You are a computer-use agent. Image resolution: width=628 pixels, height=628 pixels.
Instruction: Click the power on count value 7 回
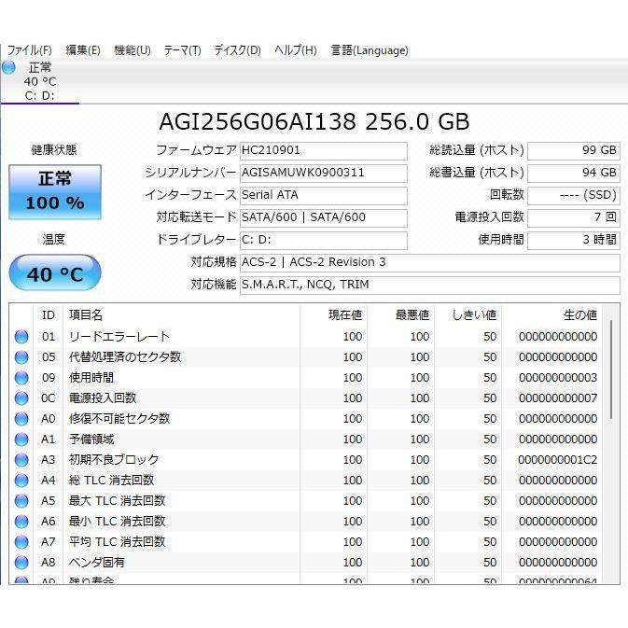[574, 218]
